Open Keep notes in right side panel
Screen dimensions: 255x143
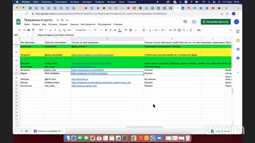coord(238,41)
